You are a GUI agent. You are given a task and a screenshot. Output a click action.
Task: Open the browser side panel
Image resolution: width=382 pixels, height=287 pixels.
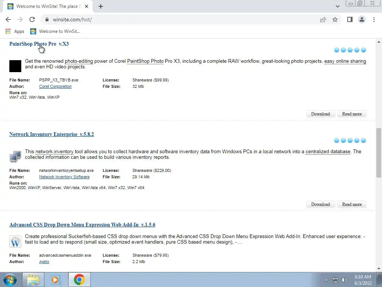pos(350,19)
